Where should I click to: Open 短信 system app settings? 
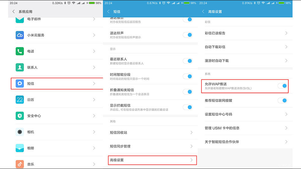[x=55, y=83]
